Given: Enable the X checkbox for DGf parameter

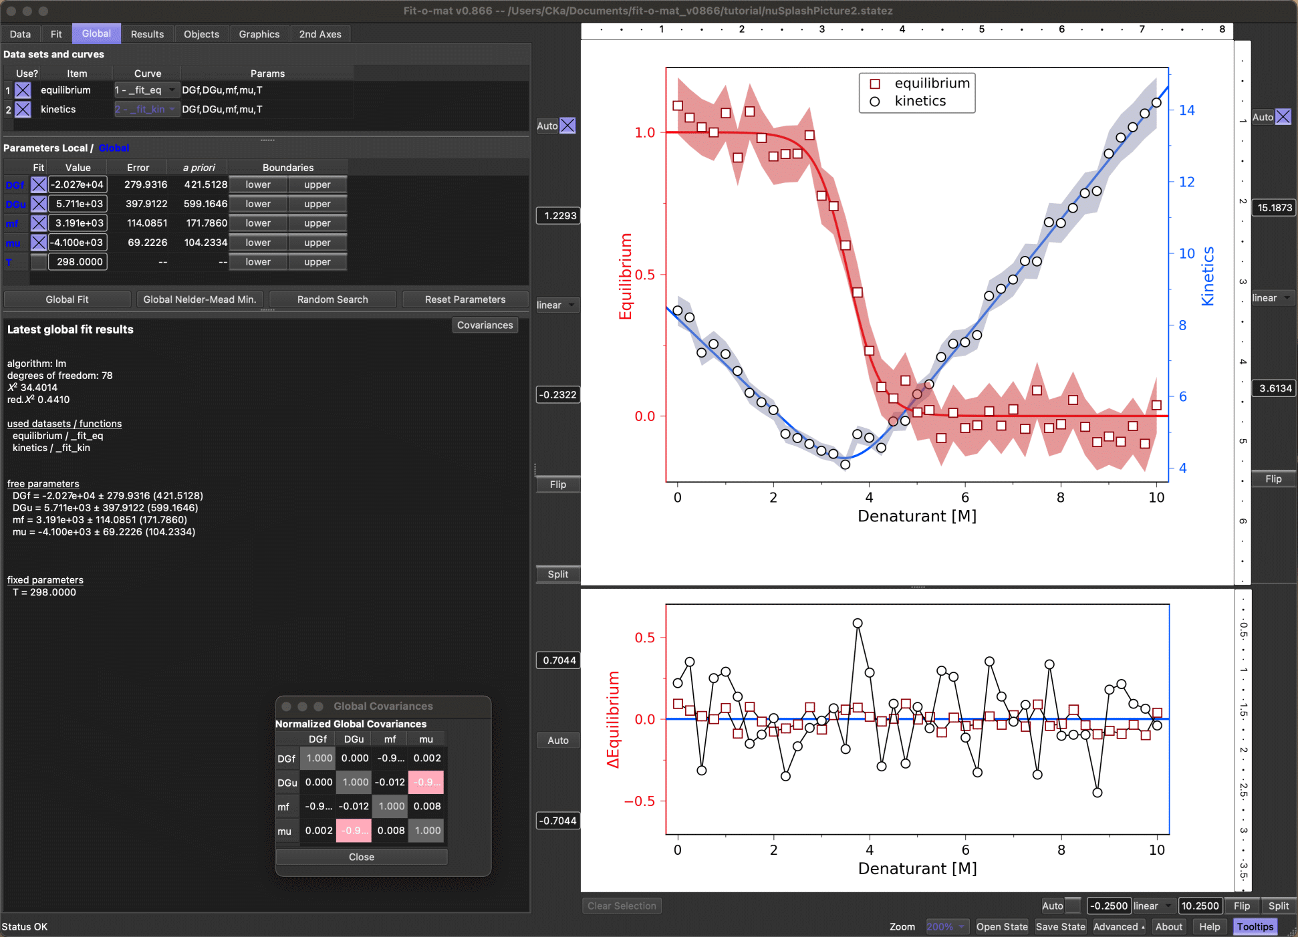Looking at the screenshot, I should (x=38, y=184).
